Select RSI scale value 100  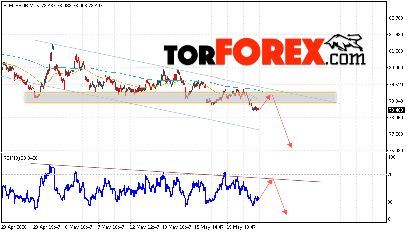click(x=392, y=157)
